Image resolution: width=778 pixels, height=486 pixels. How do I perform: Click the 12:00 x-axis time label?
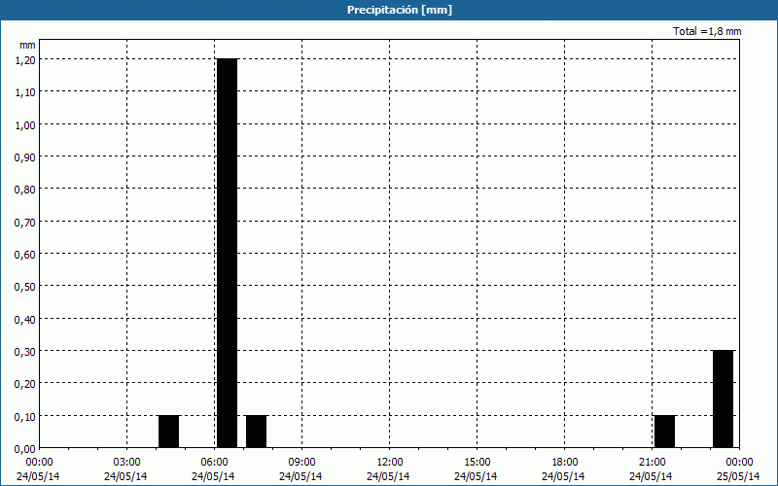click(390, 463)
